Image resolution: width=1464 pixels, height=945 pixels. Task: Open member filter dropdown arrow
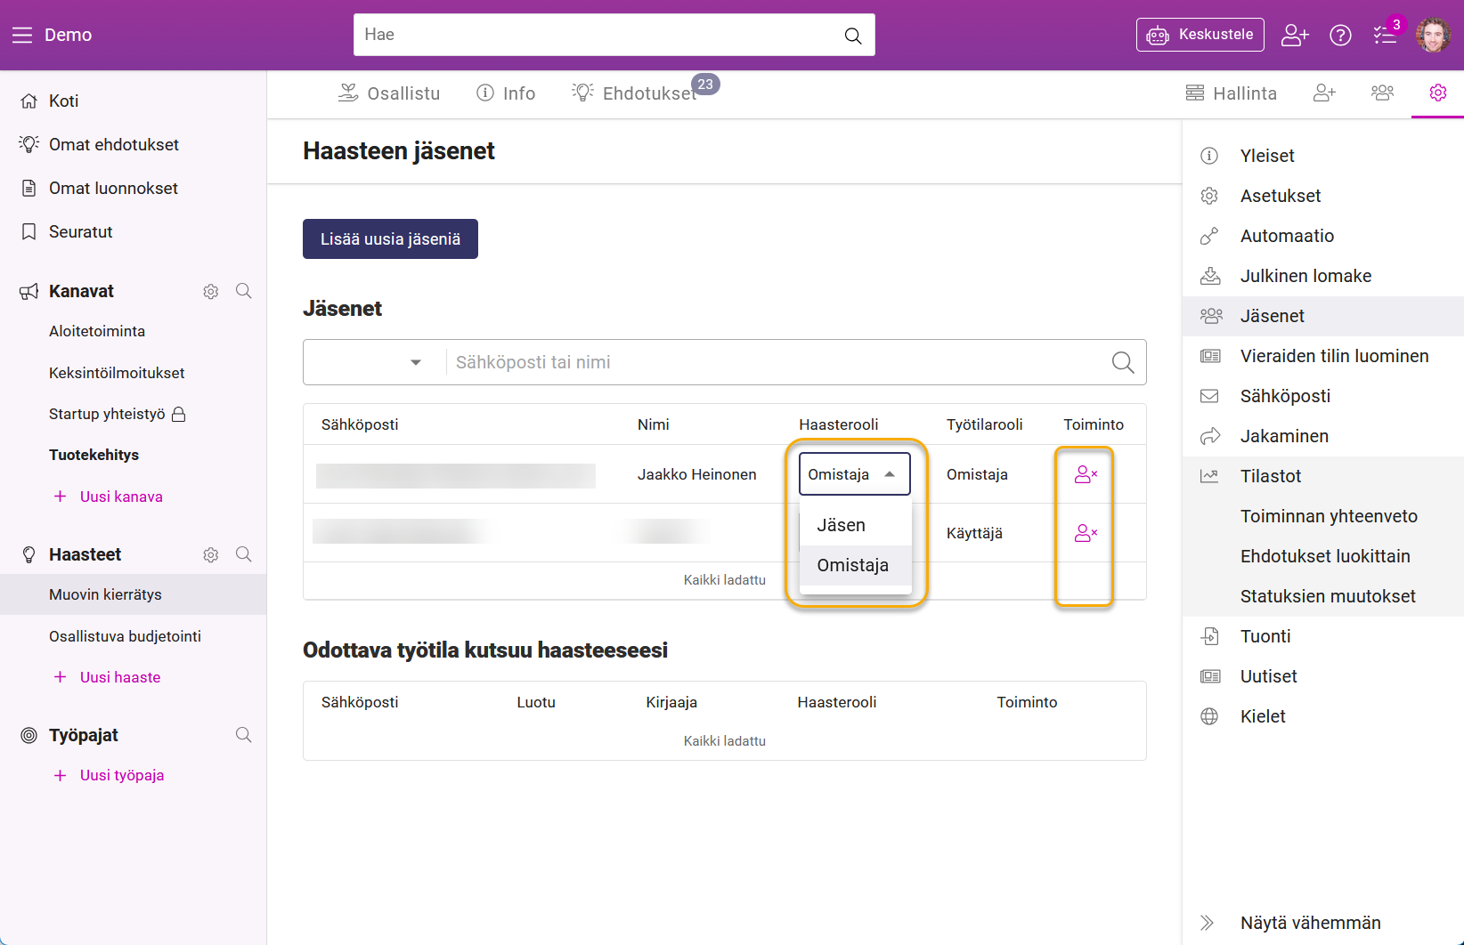(x=415, y=362)
